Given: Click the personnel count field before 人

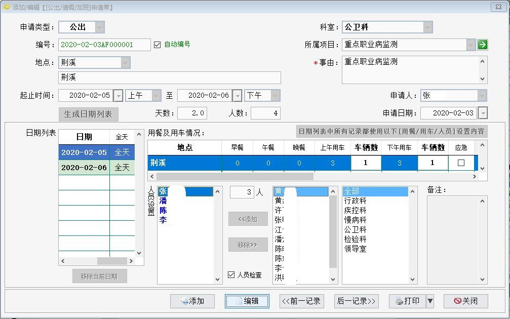Looking at the screenshot, I should 242,192.
